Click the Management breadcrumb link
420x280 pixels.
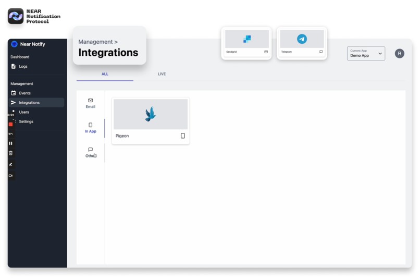click(x=95, y=42)
